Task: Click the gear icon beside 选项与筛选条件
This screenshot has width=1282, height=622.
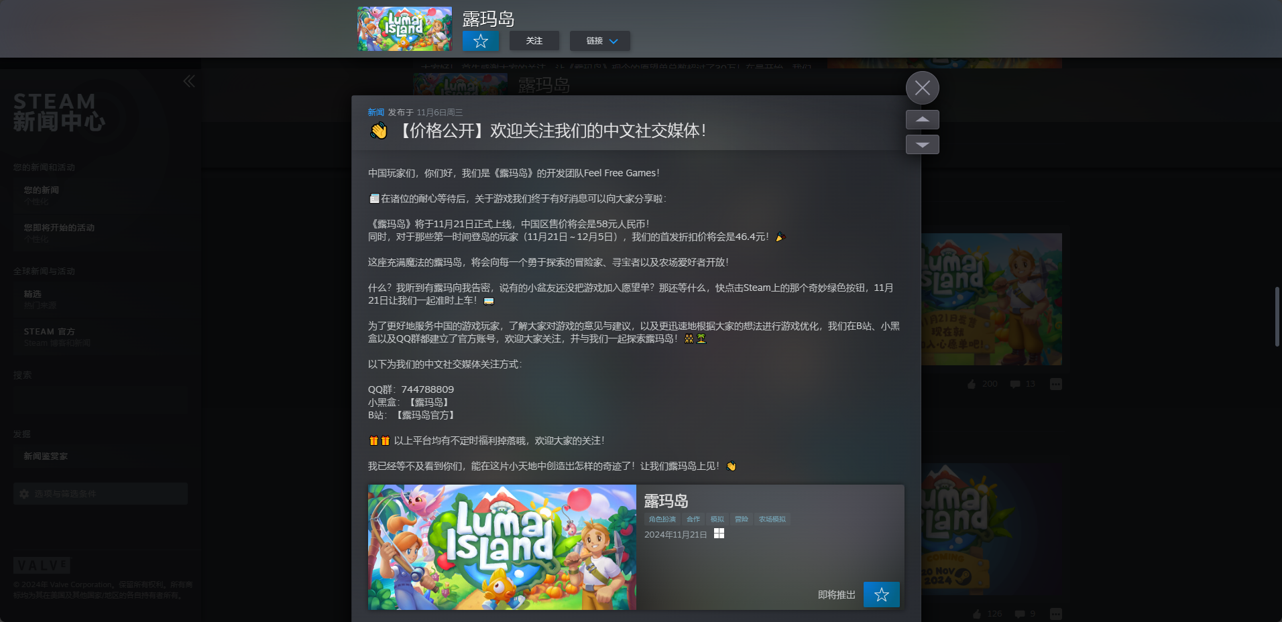Action: coord(24,494)
